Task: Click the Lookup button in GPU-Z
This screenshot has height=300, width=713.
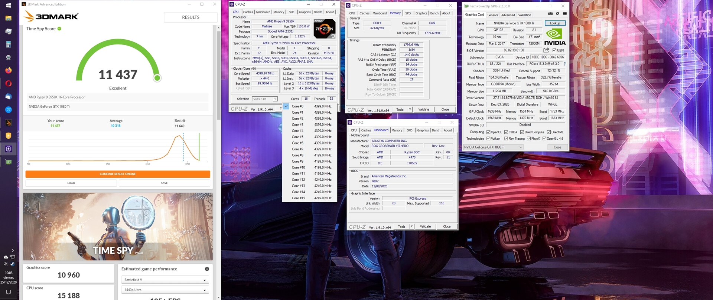Action: tap(555, 23)
